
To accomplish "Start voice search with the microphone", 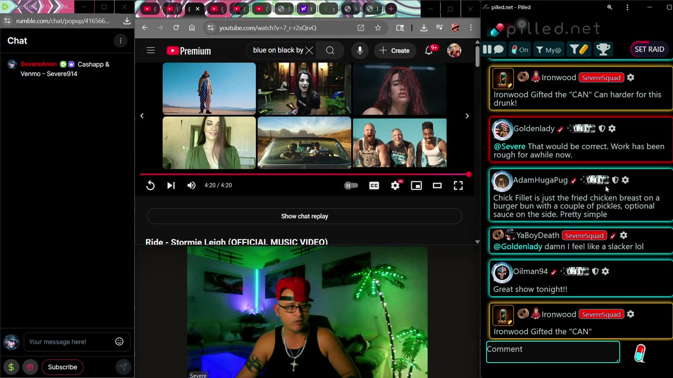I will point(360,50).
